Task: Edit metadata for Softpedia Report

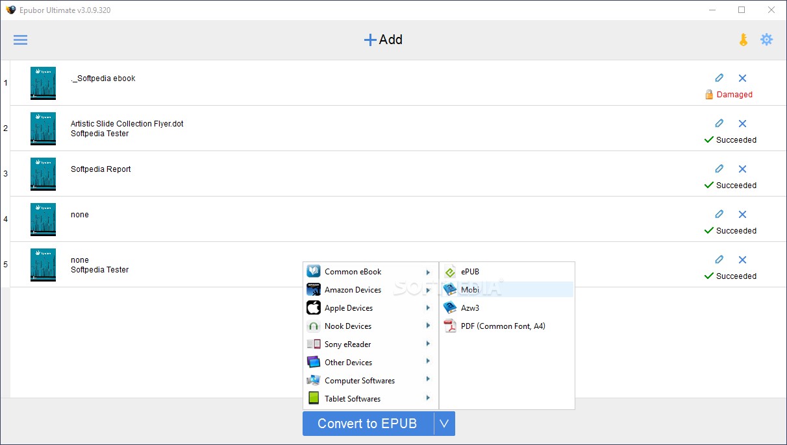Action: (719, 169)
